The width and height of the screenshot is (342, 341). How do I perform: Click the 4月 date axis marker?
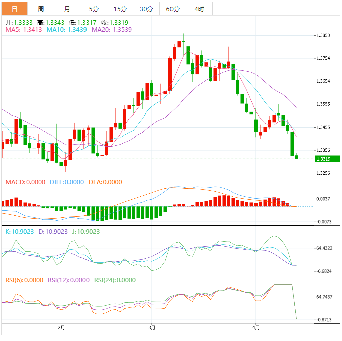point(256,327)
